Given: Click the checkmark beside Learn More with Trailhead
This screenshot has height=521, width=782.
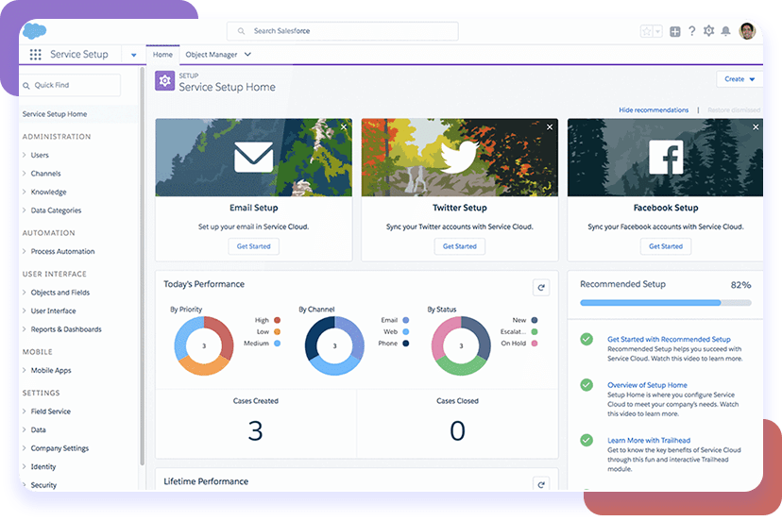Looking at the screenshot, I should tap(586, 440).
